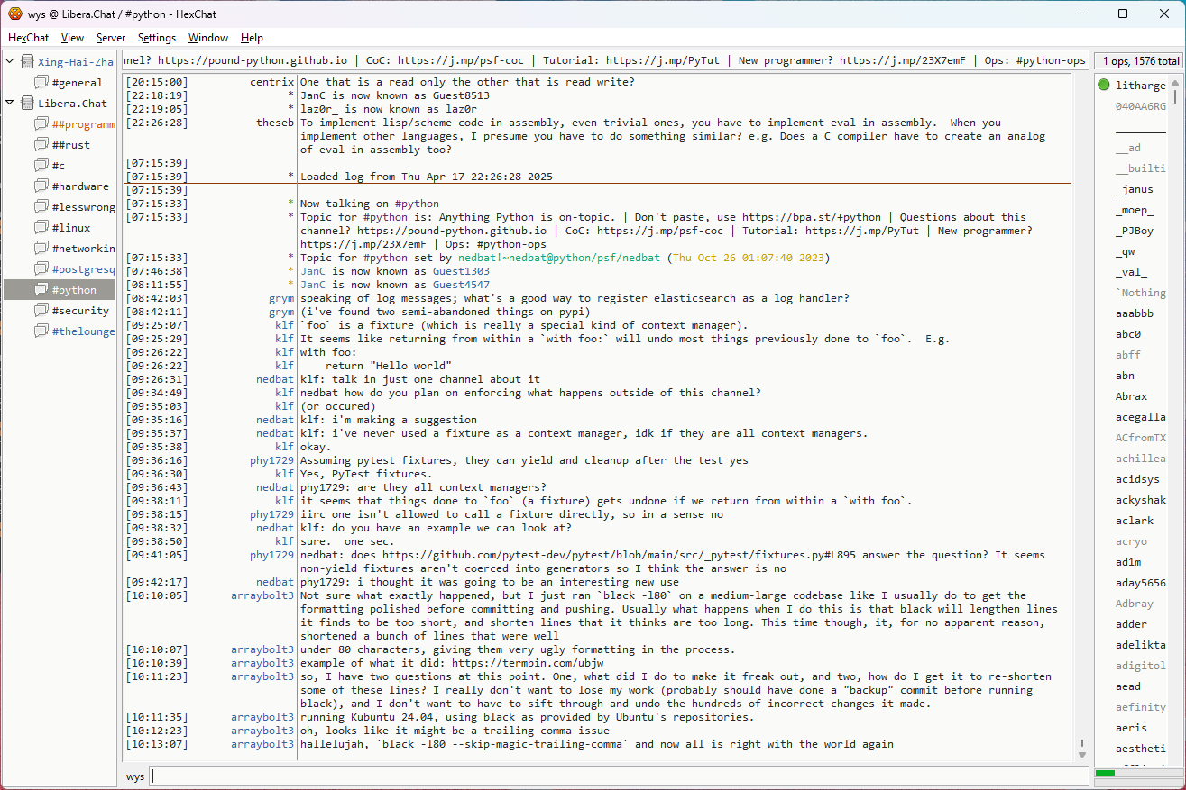The width and height of the screenshot is (1186, 790).
Task: Click the message input box
Action: pyautogui.click(x=619, y=776)
